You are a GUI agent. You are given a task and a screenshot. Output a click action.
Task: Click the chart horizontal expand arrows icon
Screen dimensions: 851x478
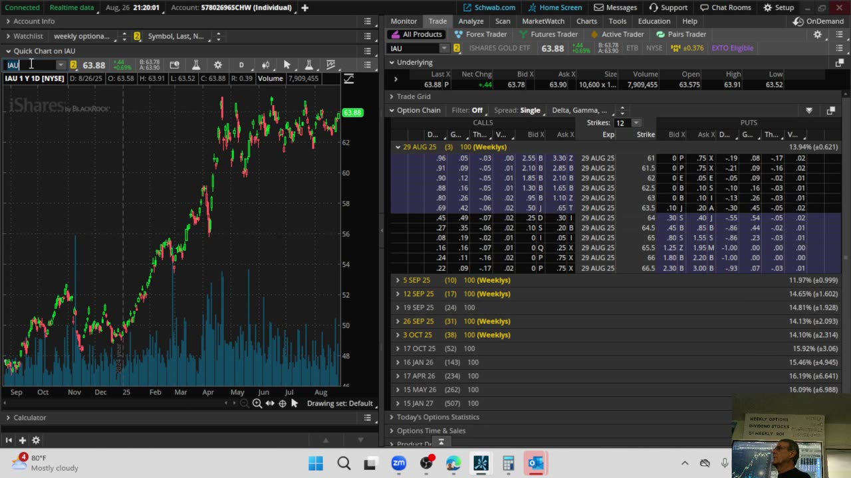(270, 403)
